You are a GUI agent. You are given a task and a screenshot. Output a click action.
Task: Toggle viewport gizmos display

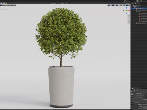(x=111, y=5)
